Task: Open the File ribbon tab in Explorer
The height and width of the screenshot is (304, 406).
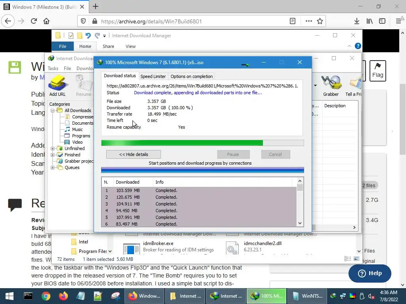Action: click(62, 46)
